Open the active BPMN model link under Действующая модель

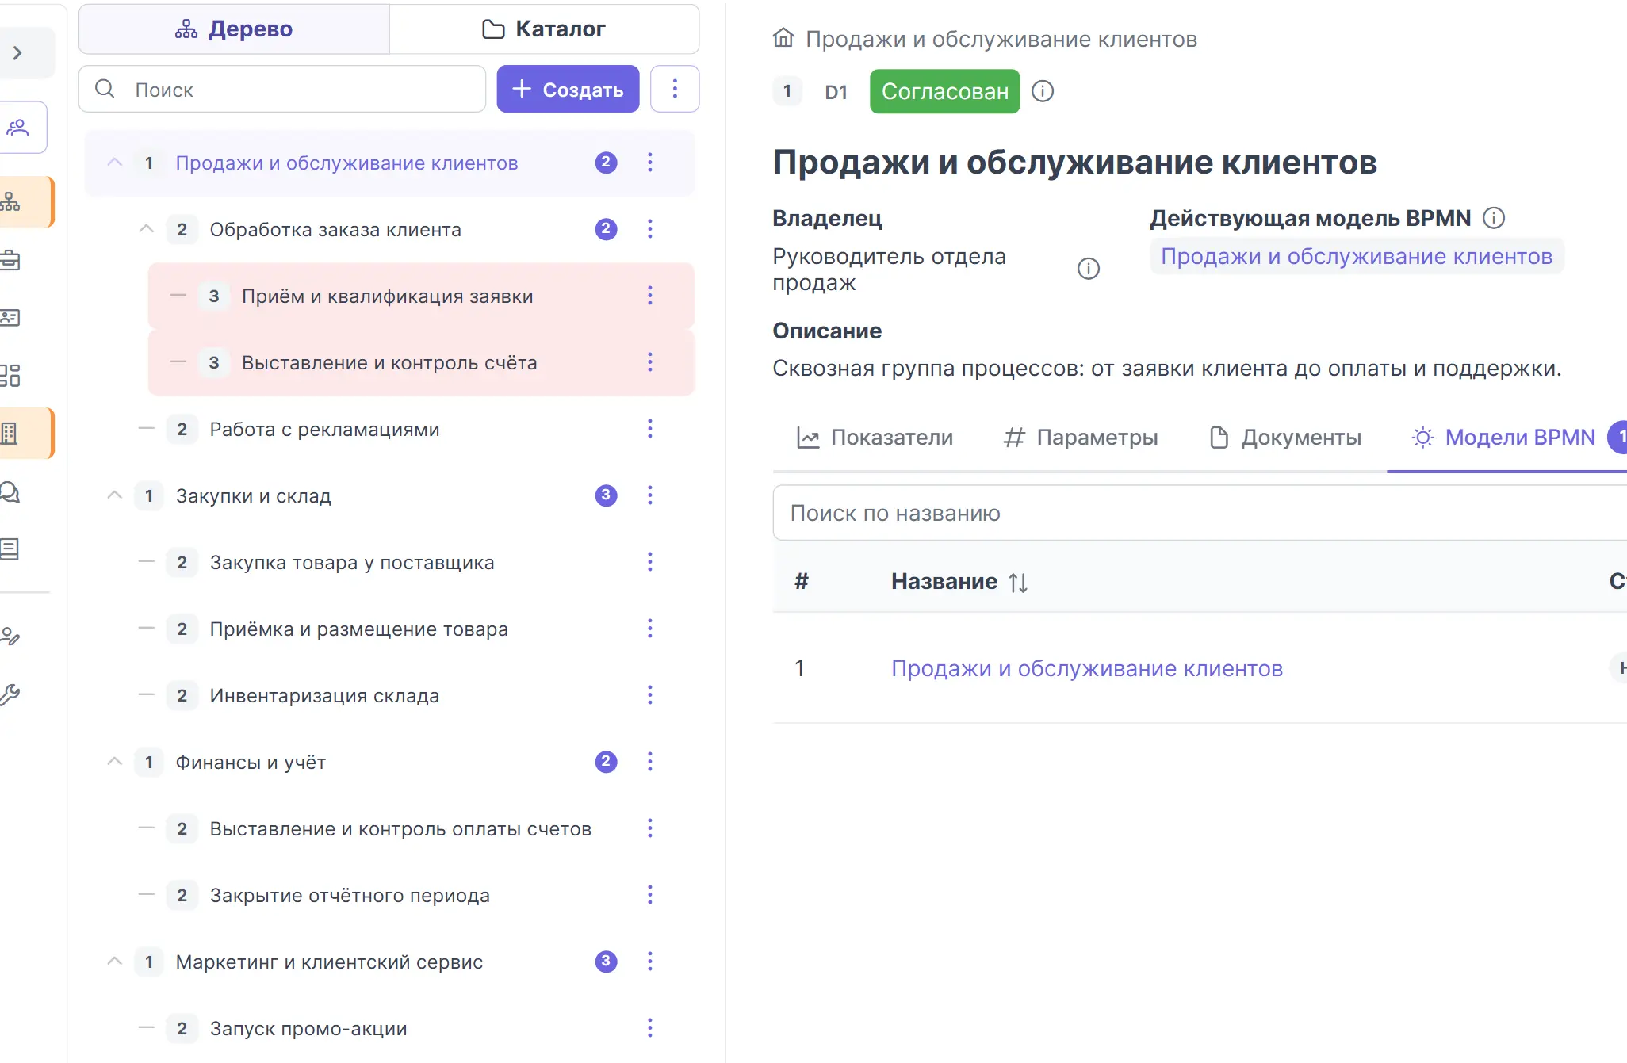[x=1357, y=256]
